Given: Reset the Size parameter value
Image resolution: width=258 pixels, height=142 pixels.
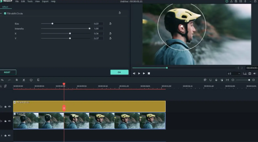Looking at the screenshot, I should point(110,24).
